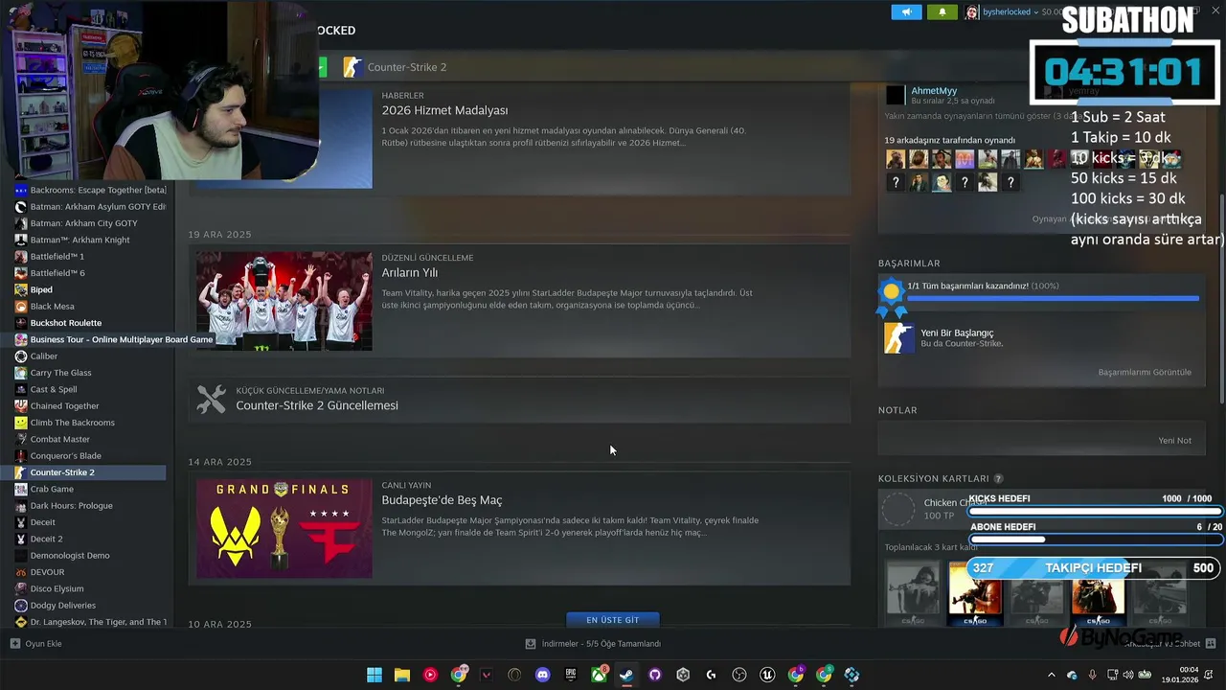Open File Explorer from the taskbar
Viewport: 1226px width, 690px height.
tap(402, 675)
